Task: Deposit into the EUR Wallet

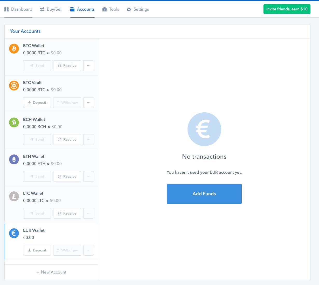Action: pyautogui.click(x=37, y=250)
